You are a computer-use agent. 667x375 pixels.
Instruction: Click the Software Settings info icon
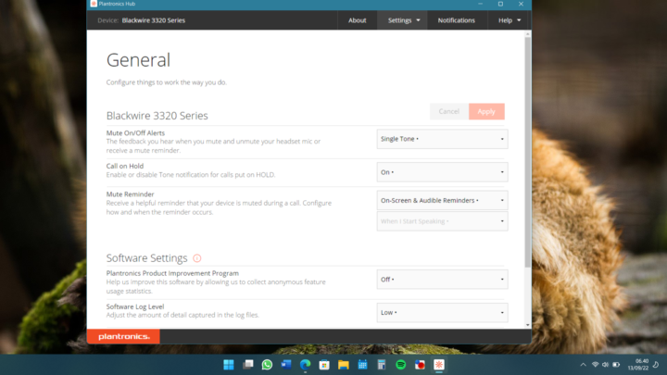pyautogui.click(x=197, y=258)
